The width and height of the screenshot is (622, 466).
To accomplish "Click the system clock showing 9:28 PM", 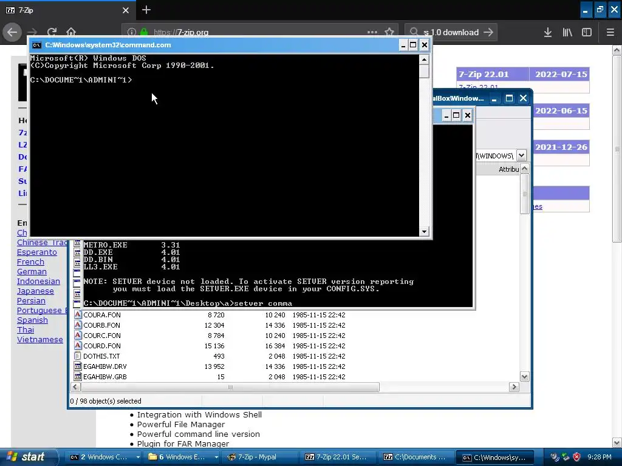I will tap(600, 458).
